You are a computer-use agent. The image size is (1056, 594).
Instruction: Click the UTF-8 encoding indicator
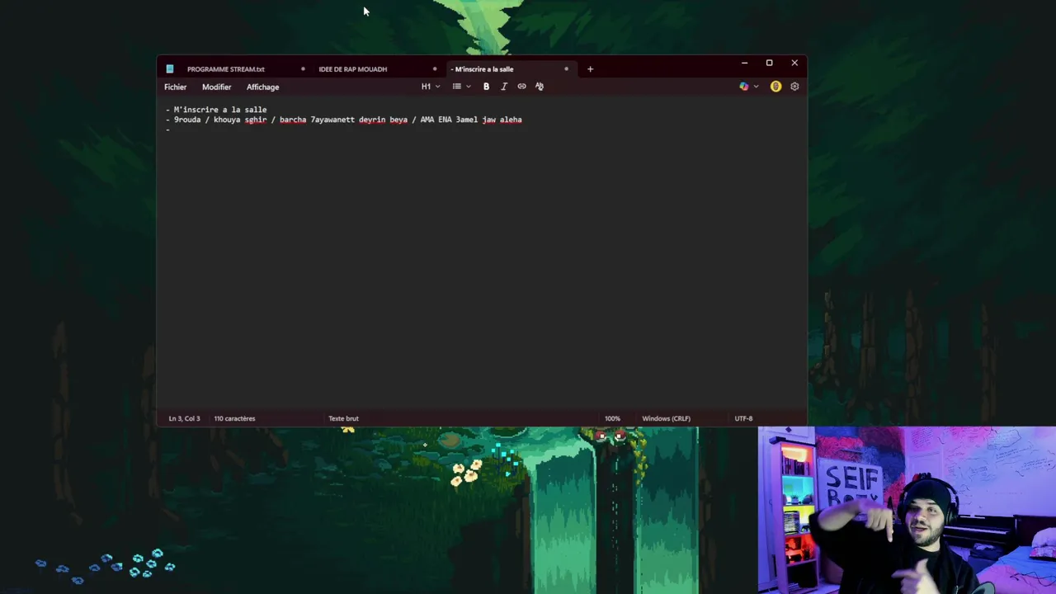743,418
